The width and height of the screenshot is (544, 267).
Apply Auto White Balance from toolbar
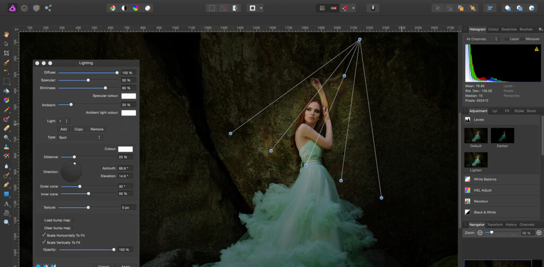[x=148, y=8]
